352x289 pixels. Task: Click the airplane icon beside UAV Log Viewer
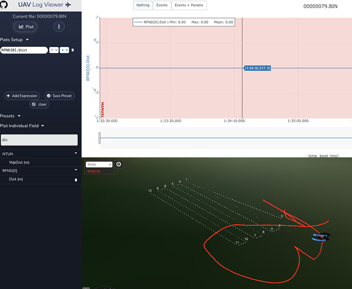point(68,5)
